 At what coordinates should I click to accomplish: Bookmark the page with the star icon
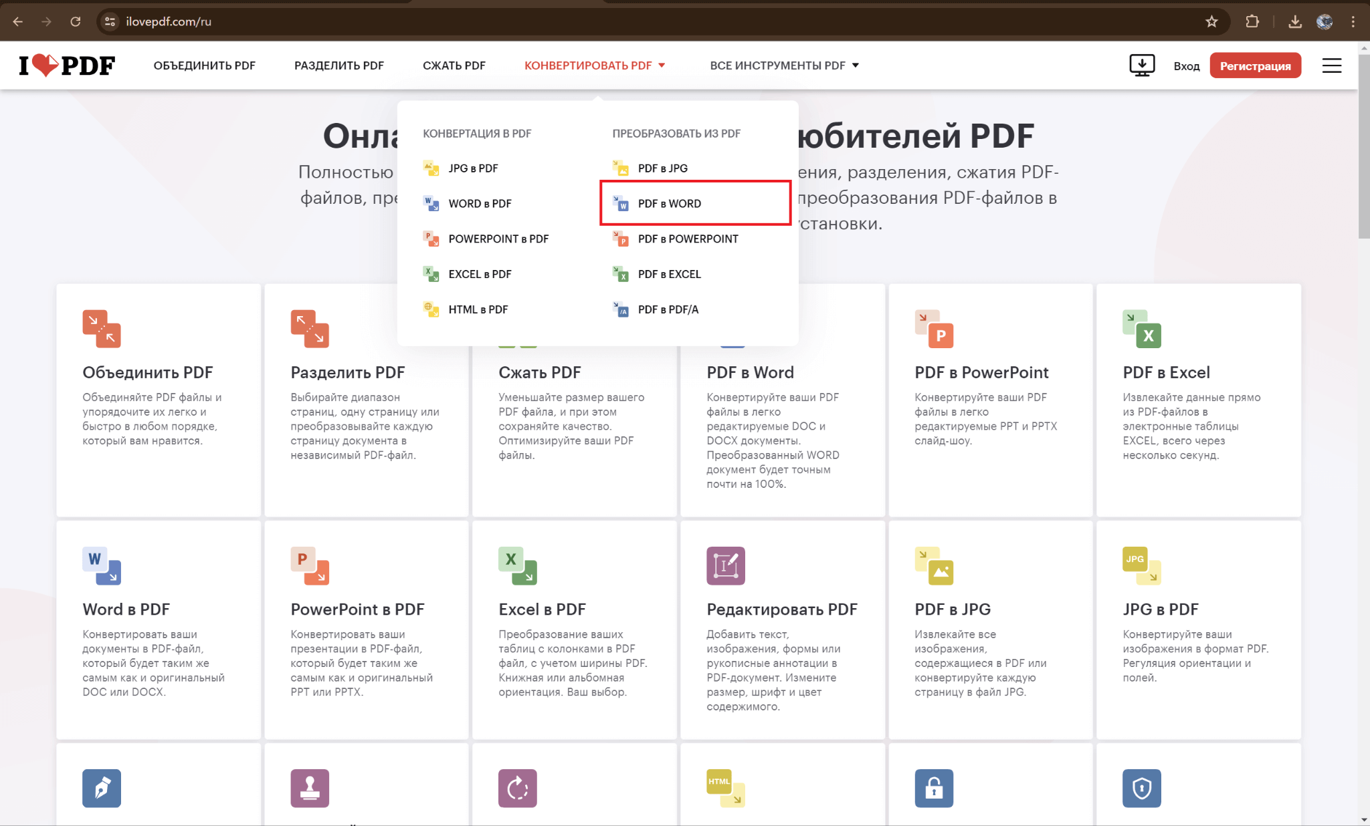click(1211, 21)
